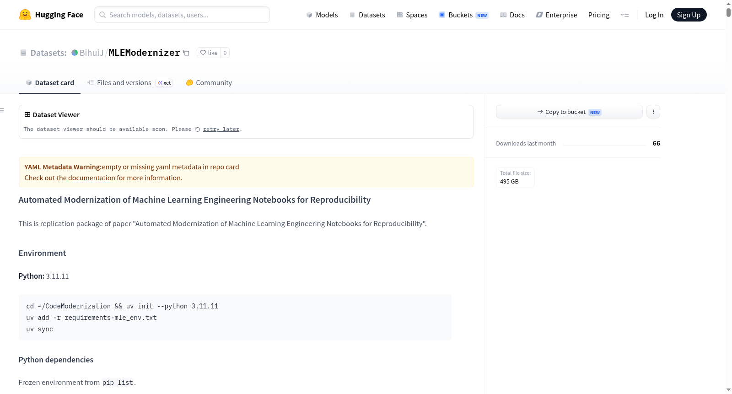Copy dataset name with the copy icon

point(186,53)
